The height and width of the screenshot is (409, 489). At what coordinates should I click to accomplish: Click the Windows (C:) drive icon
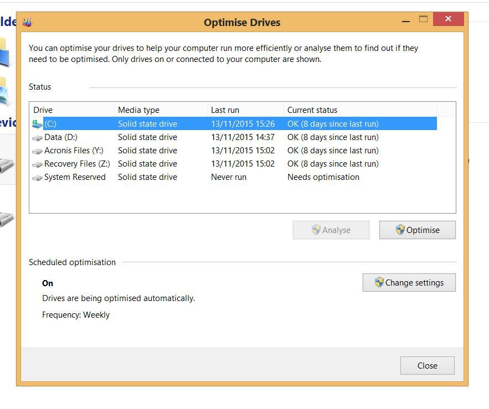(37, 124)
